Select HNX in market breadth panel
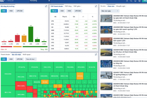This screenshot has width=147, height=98. pyautogui.click(x=11, y=11)
